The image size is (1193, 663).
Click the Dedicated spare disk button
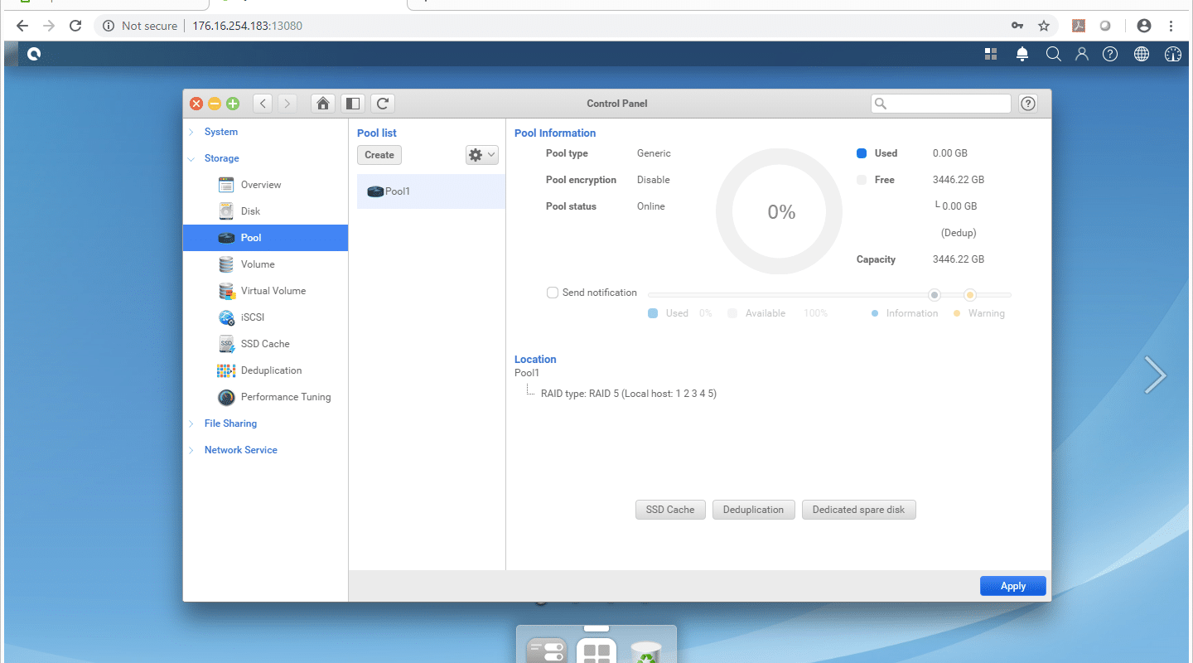pos(858,510)
